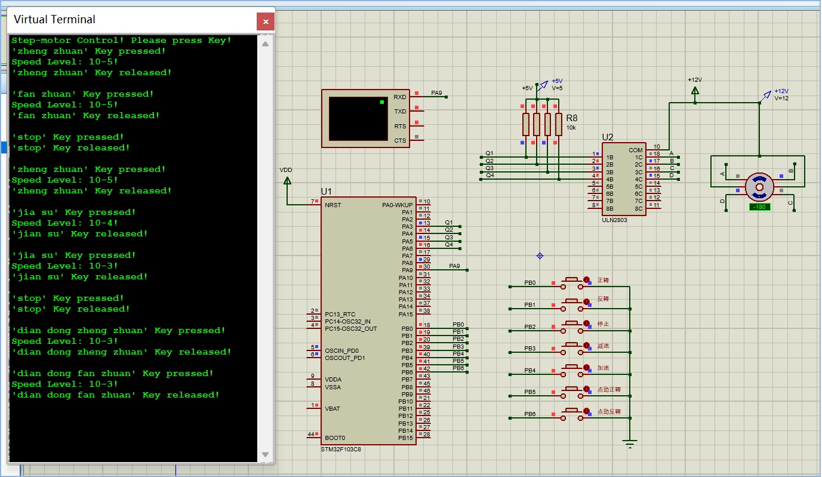This screenshot has height=477, width=822.
Task: Click the +5V voltage probe arrow
Action: click(543, 86)
